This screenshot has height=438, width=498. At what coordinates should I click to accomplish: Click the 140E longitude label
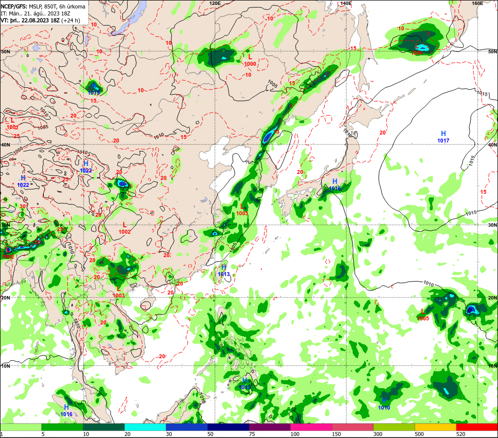pyautogui.click(x=346, y=3)
